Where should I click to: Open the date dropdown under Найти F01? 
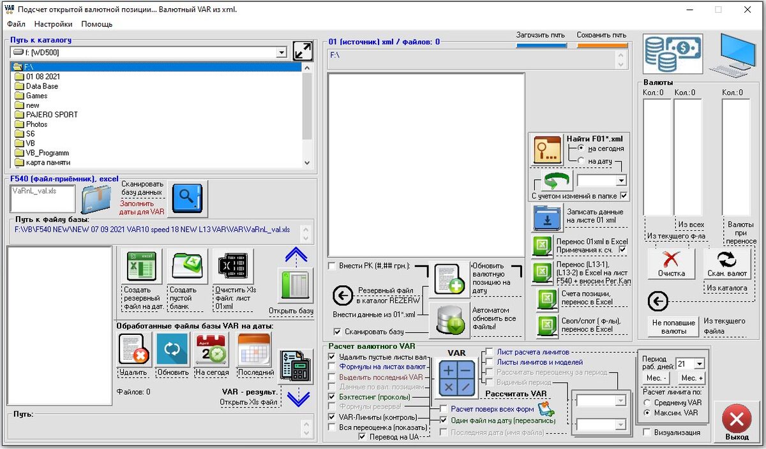(621, 181)
